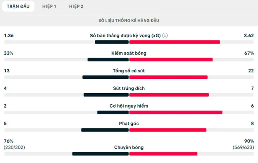This screenshot has height=163, width=258.
Task: Click the Chuyền bóng label
Action: [x=129, y=147]
